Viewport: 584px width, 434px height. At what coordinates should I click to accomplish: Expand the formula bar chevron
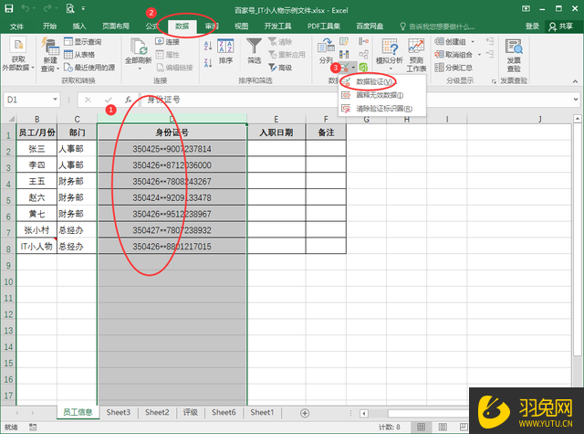coord(576,100)
